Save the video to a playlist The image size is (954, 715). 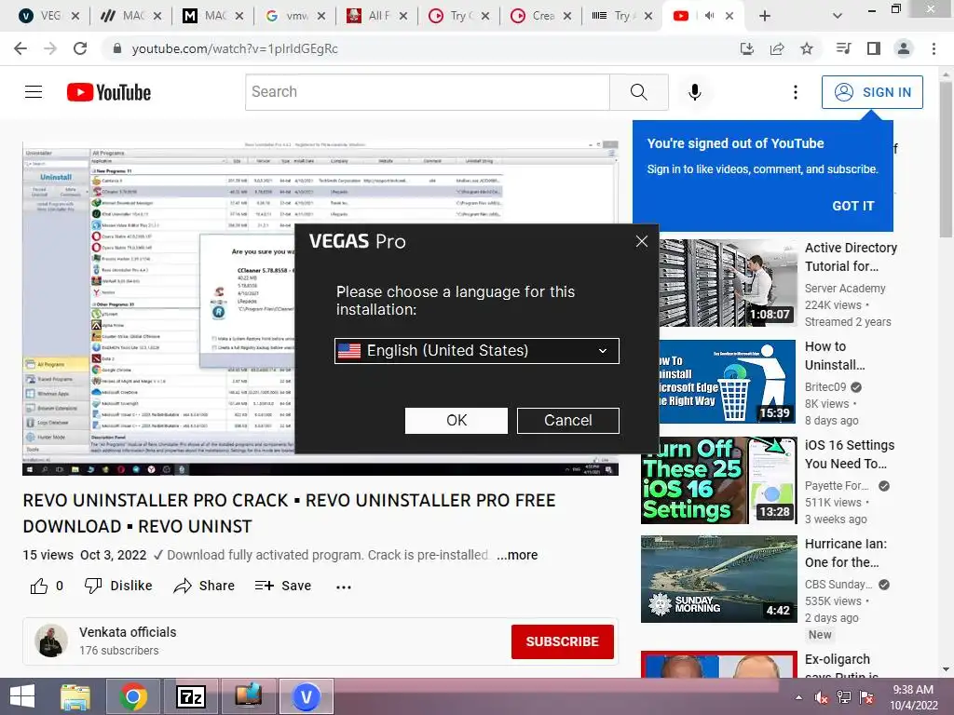click(283, 587)
